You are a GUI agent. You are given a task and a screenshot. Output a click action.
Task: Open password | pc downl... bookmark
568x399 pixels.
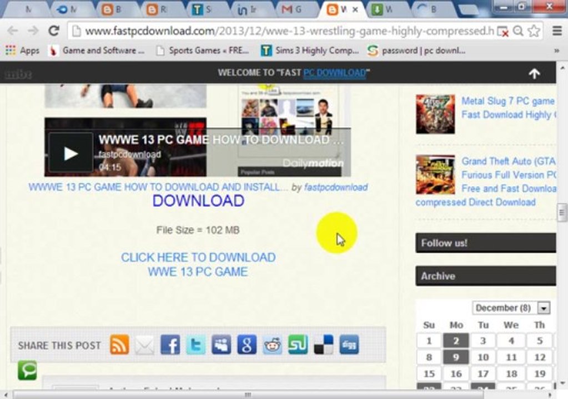tap(416, 50)
